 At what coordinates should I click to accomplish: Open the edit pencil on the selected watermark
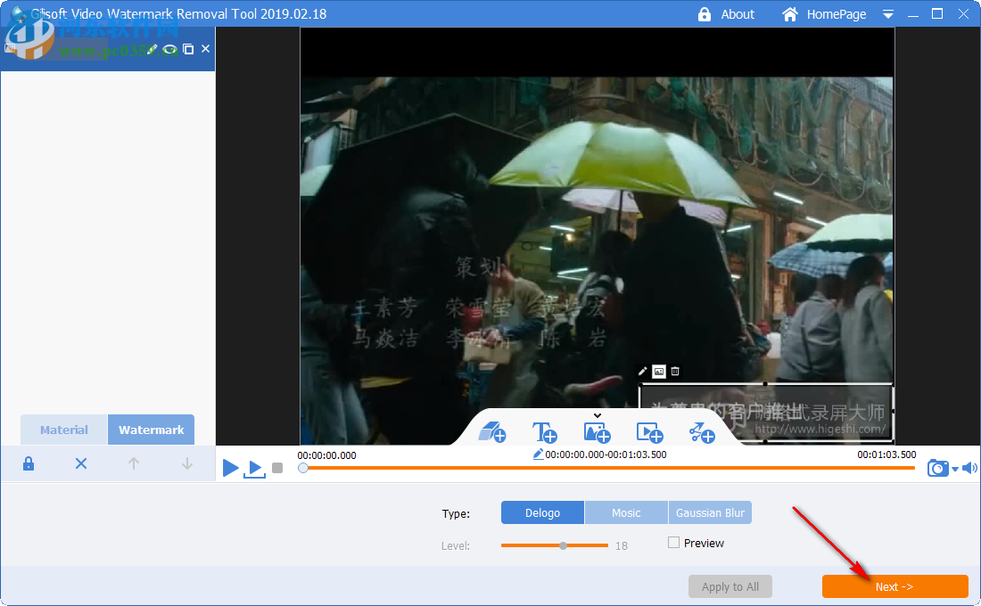[x=642, y=371]
